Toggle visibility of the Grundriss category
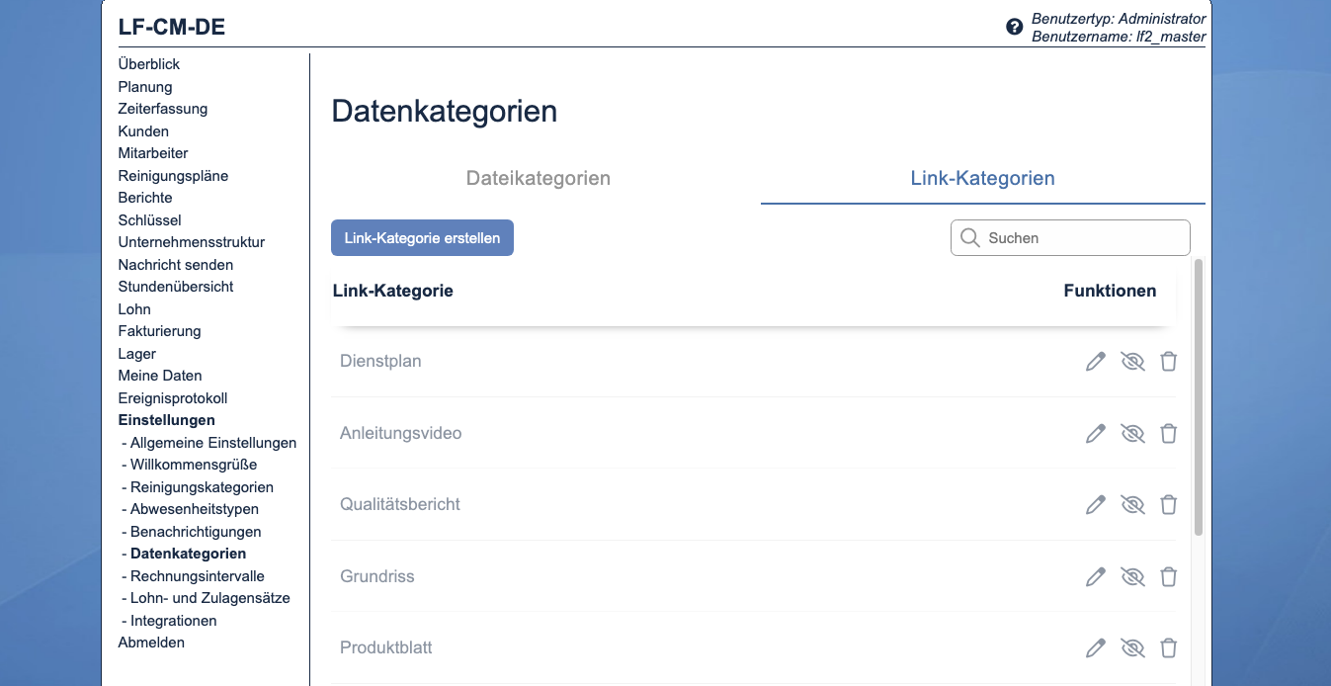This screenshot has width=1331, height=686. coord(1132,576)
